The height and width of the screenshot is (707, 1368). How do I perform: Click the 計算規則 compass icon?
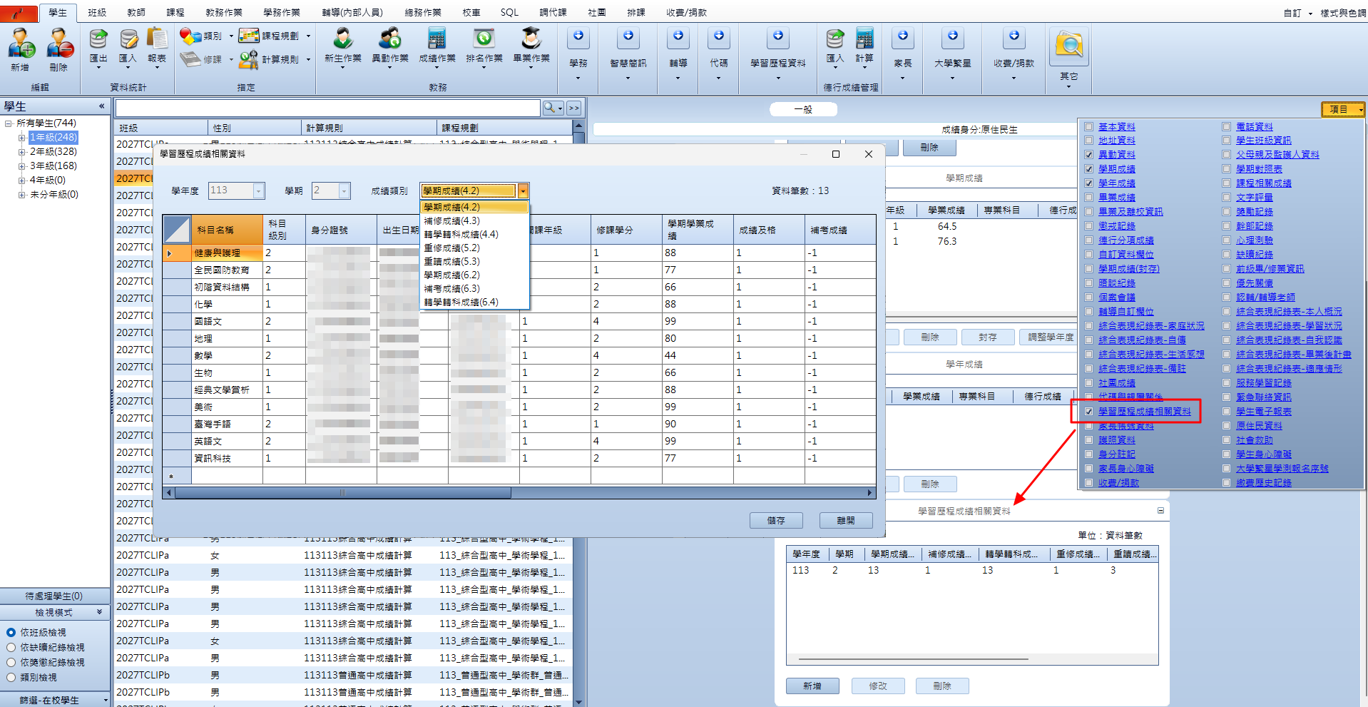249,59
